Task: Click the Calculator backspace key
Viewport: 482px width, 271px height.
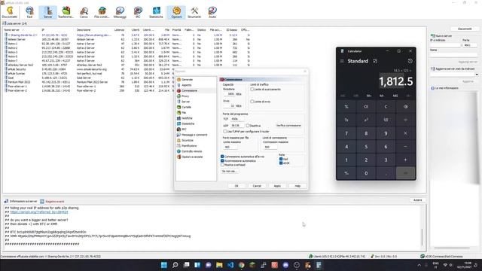Action: pyautogui.click(x=405, y=107)
